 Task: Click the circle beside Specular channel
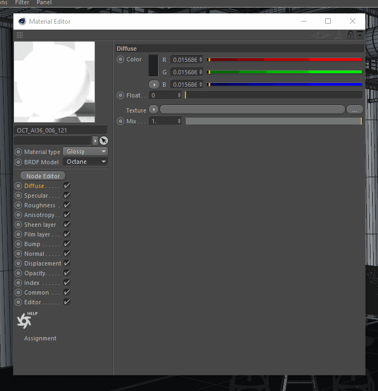tap(18, 195)
